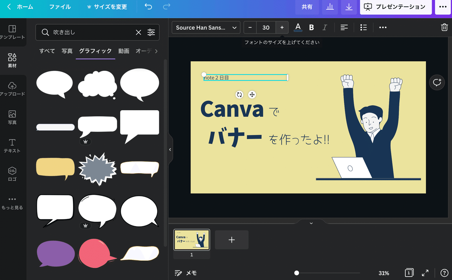Decrease the font size
The width and height of the screenshot is (452, 280).
pyautogui.click(x=250, y=27)
